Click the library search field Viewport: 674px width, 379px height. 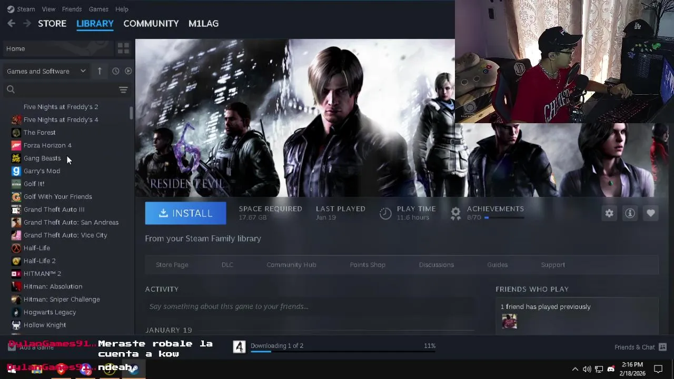click(x=59, y=89)
